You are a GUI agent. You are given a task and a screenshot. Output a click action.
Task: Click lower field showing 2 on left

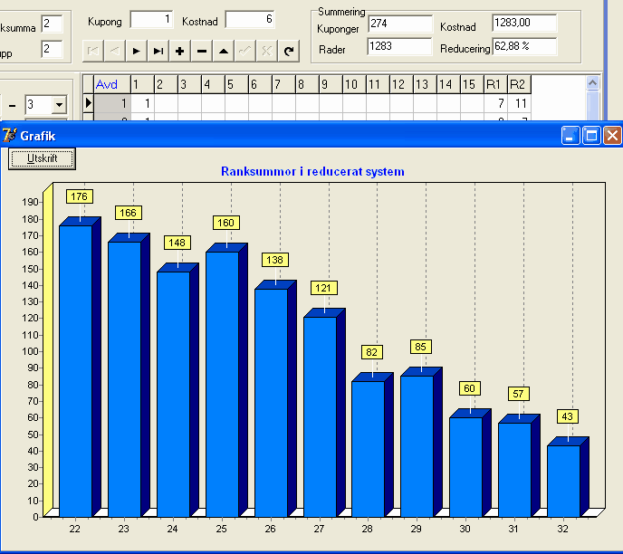point(52,49)
